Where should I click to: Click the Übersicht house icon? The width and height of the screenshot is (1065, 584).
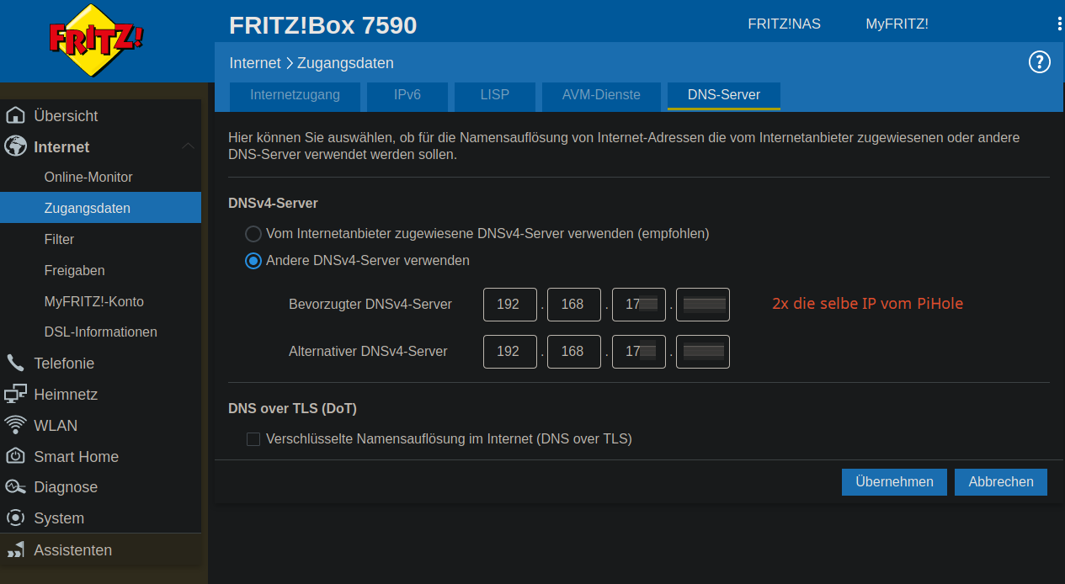tap(15, 115)
